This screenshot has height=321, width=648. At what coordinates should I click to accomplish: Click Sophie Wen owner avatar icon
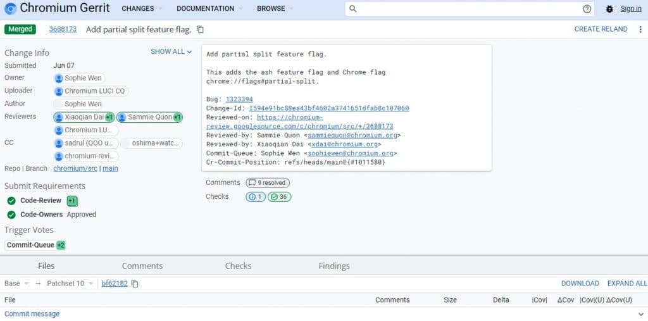click(59, 78)
